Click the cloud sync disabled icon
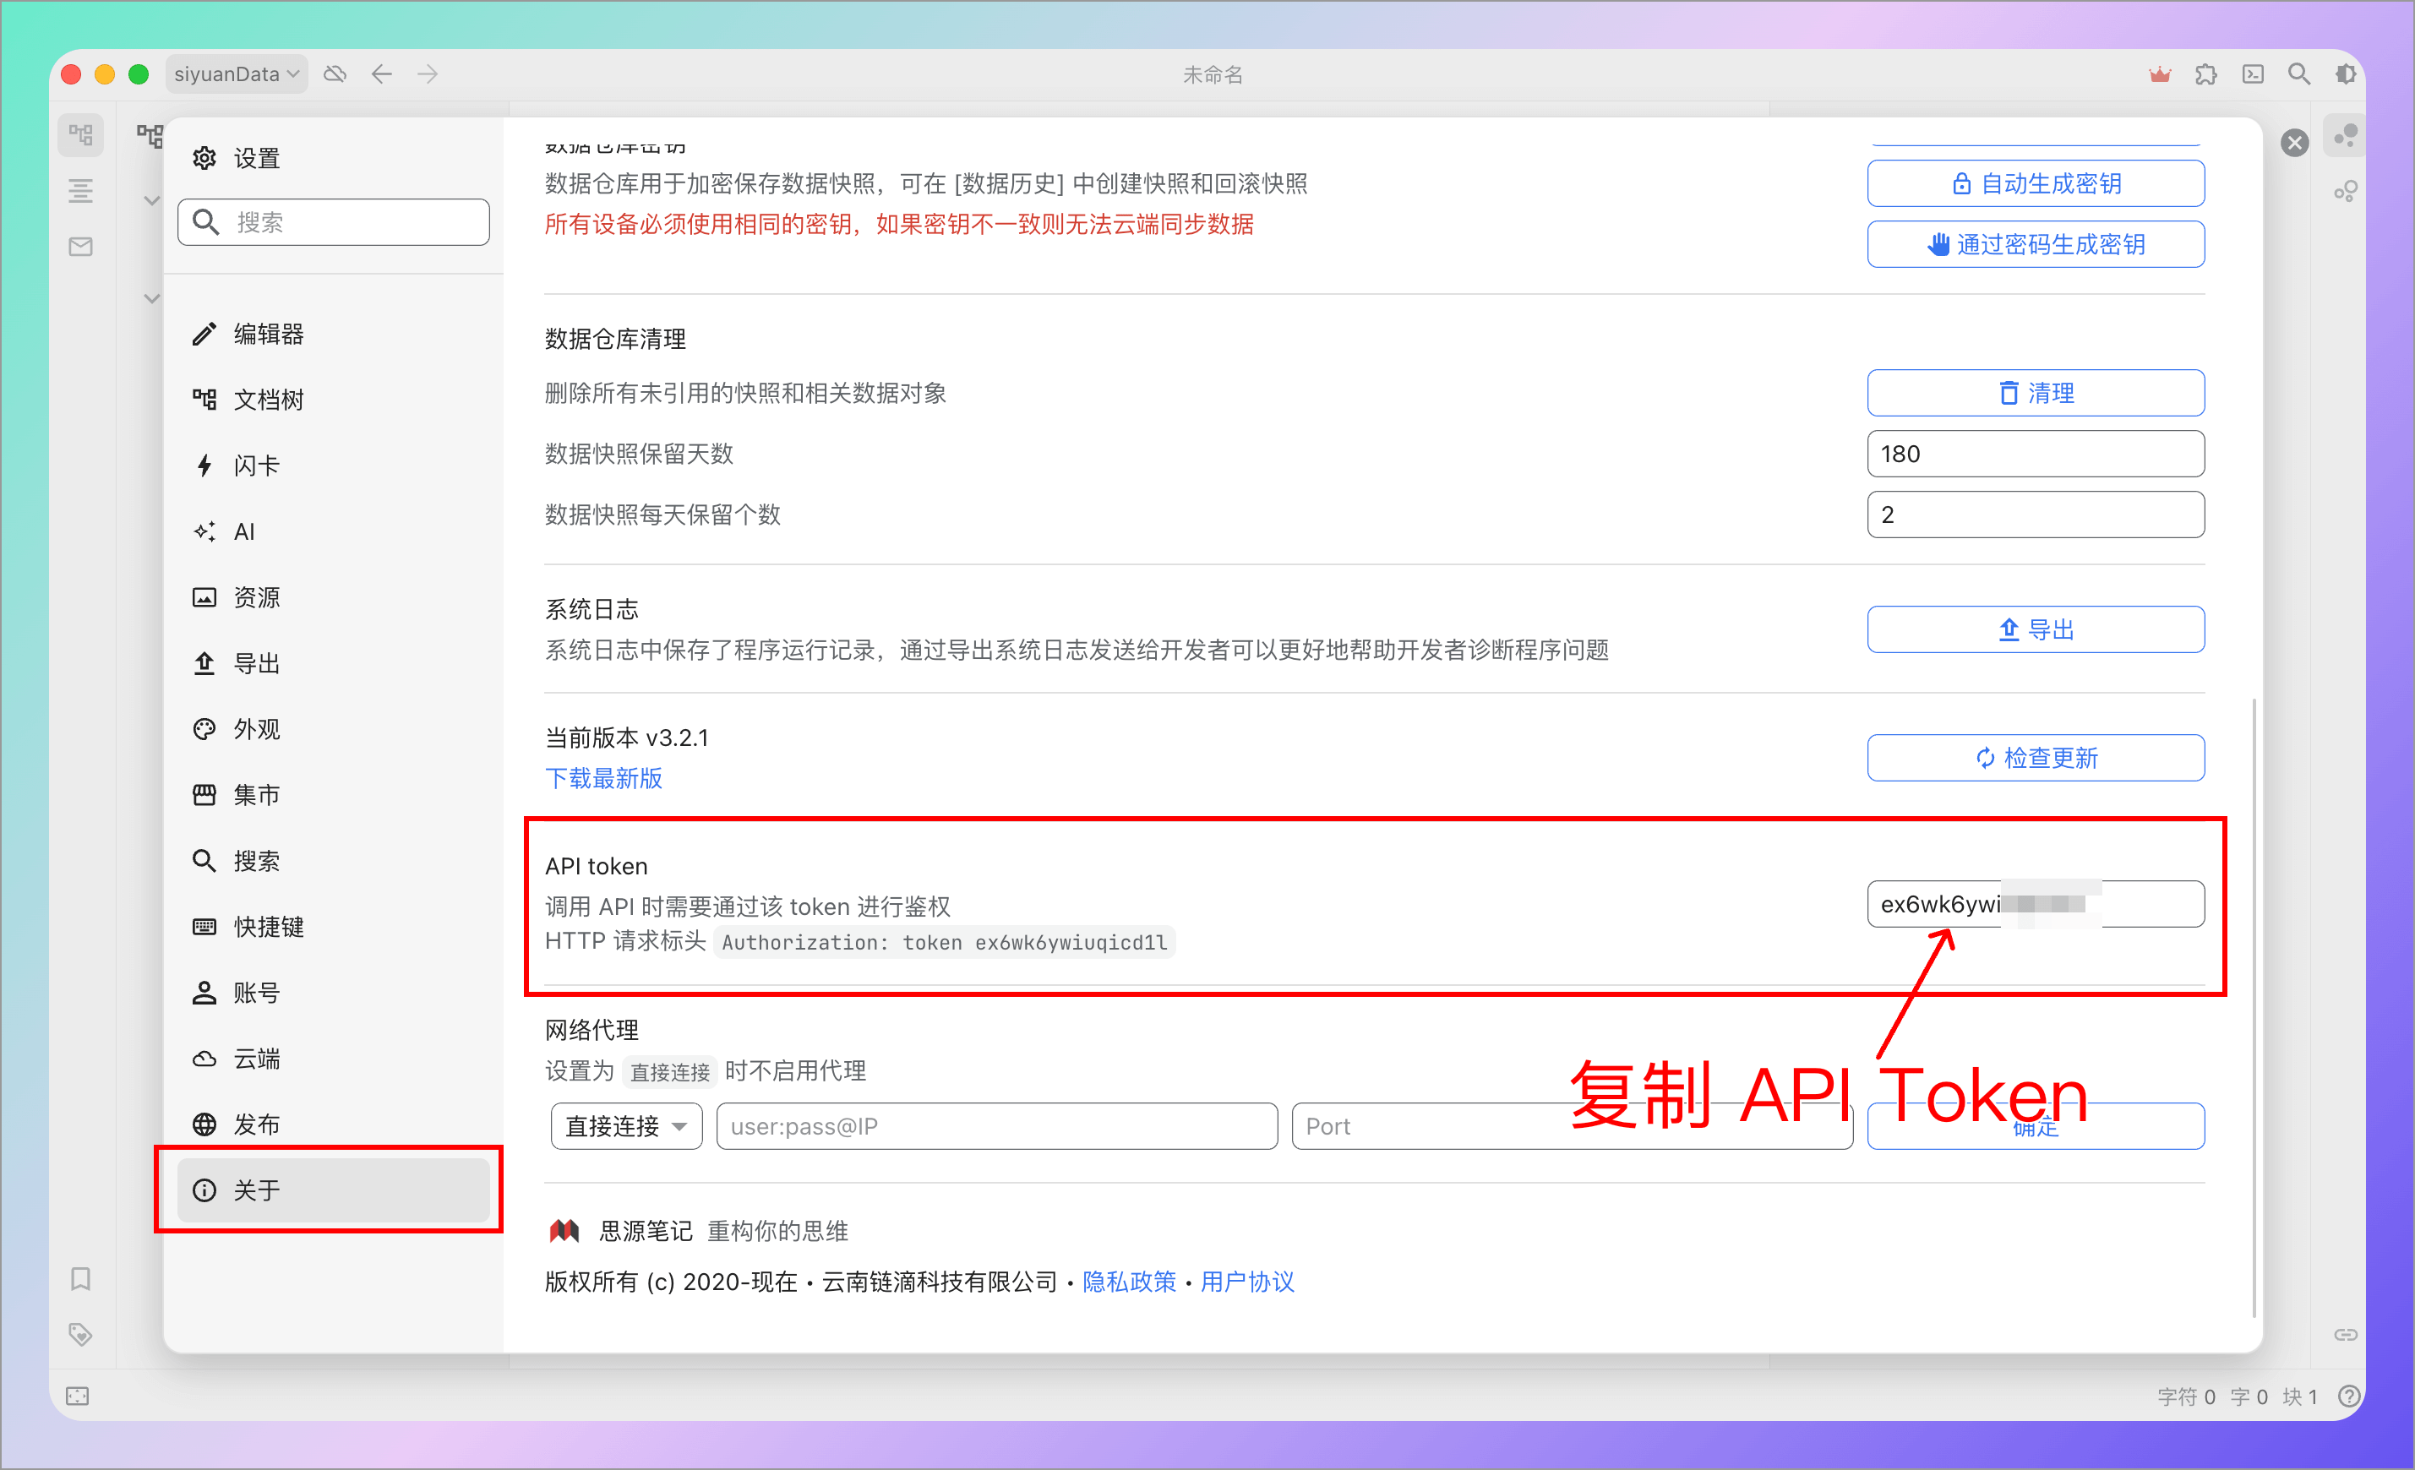This screenshot has height=1470, width=2415. (335, 74)
